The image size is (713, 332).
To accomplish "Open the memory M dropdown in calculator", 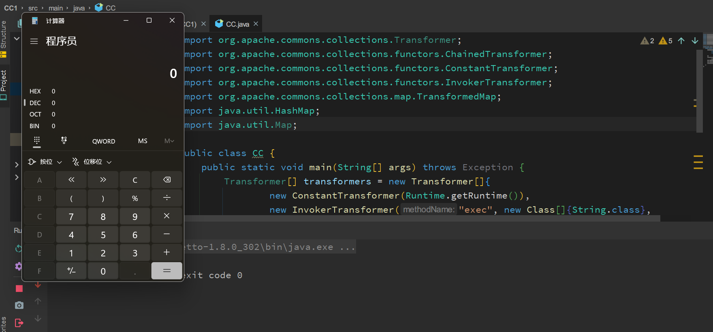I will tap(169, 141).
